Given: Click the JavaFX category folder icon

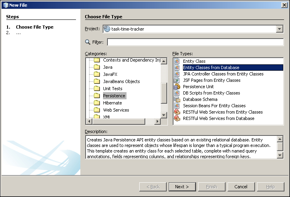Looking at the screenshot, I should 97,74.
